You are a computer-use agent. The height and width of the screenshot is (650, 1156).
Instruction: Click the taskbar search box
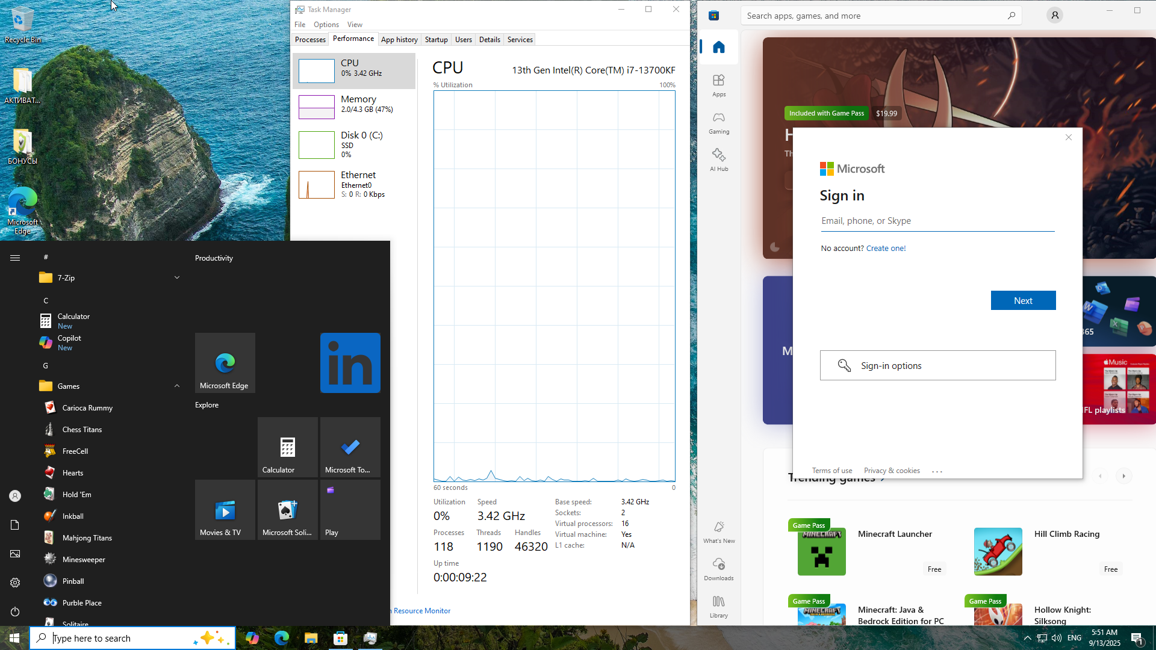[132, 638]
